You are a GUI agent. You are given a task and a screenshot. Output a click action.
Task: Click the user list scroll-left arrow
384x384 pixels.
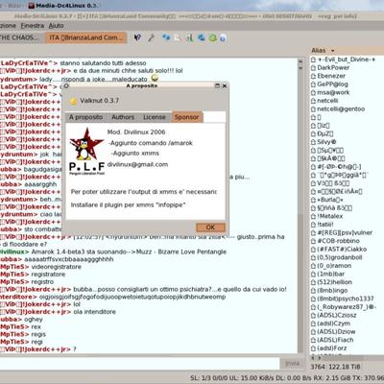click(313, 357)
